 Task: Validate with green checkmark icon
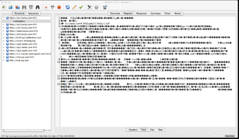click(x=81, y=7)
